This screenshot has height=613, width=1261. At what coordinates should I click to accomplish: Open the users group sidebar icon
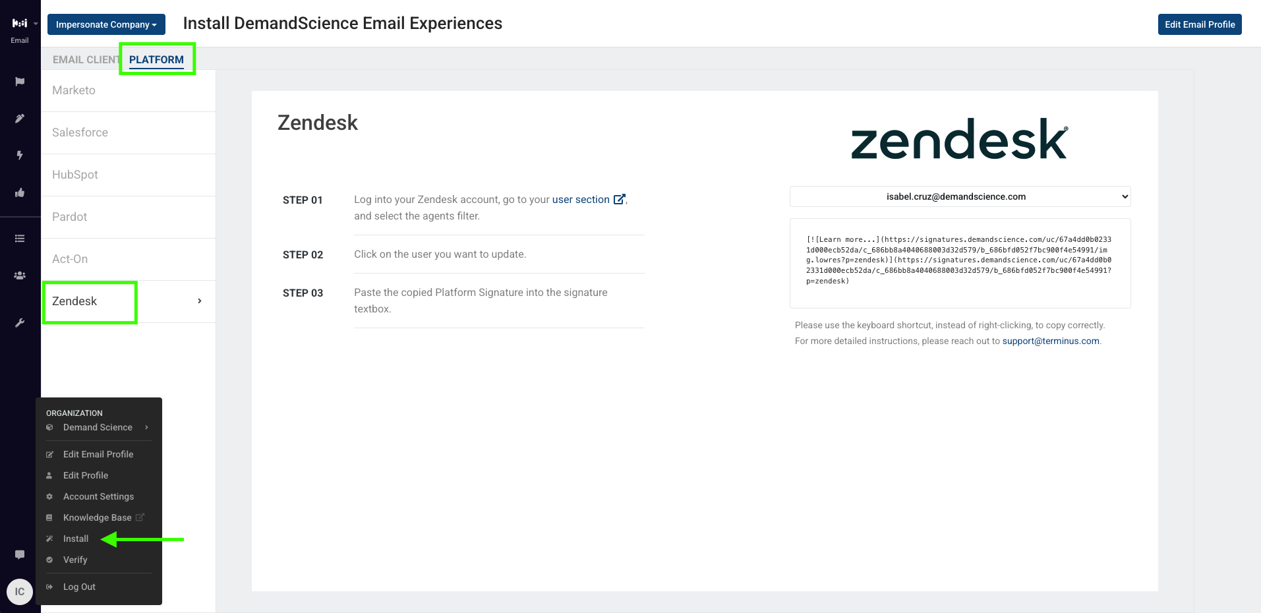click(20, 276)
